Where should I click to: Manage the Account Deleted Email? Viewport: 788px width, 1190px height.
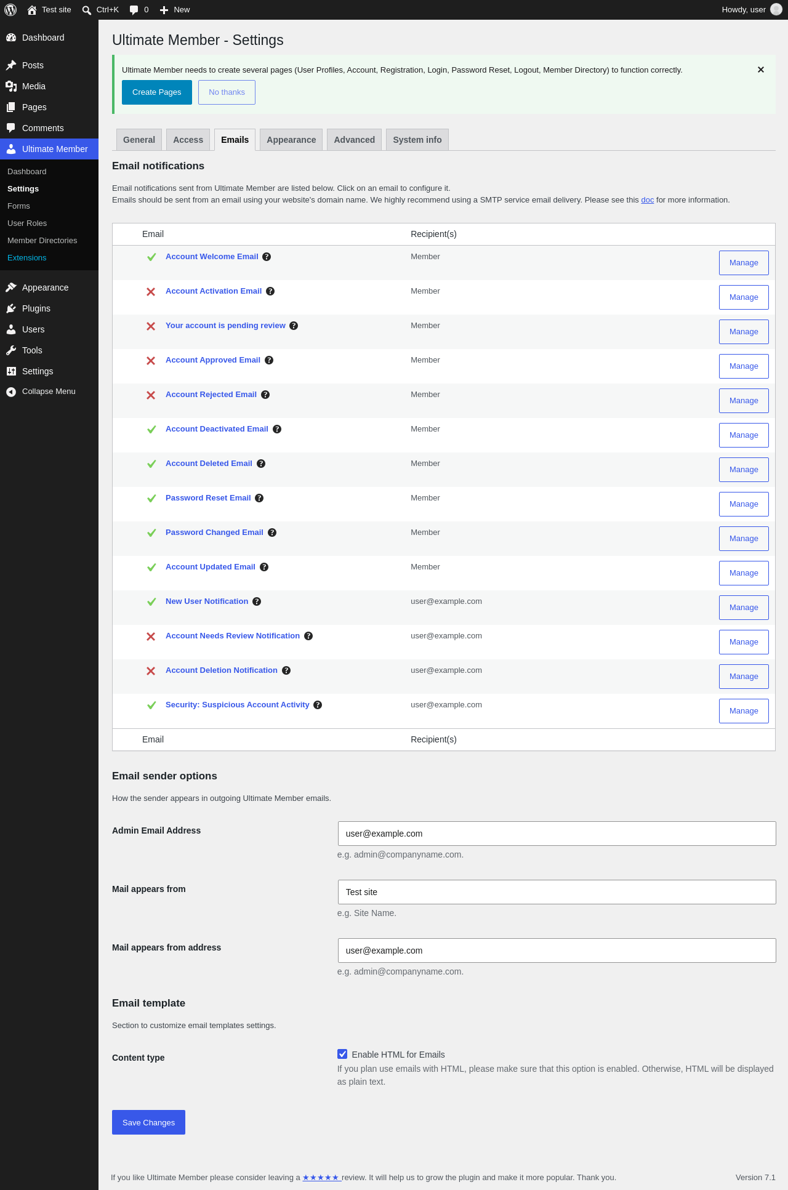pos(744,470)
